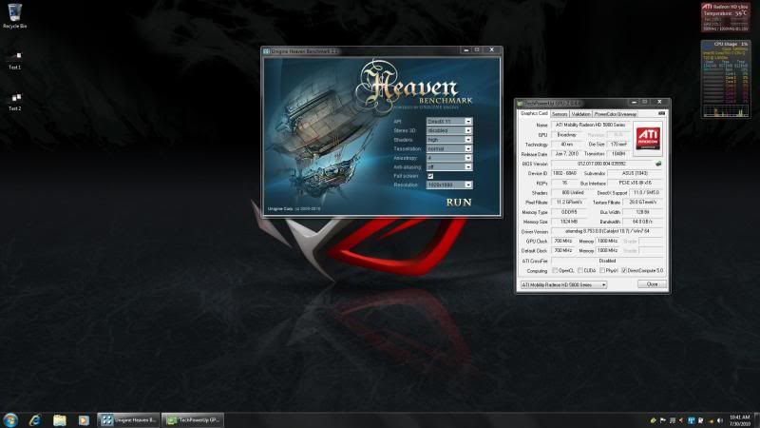Open Windows Explorer folder on taskbar

[60, 419]
